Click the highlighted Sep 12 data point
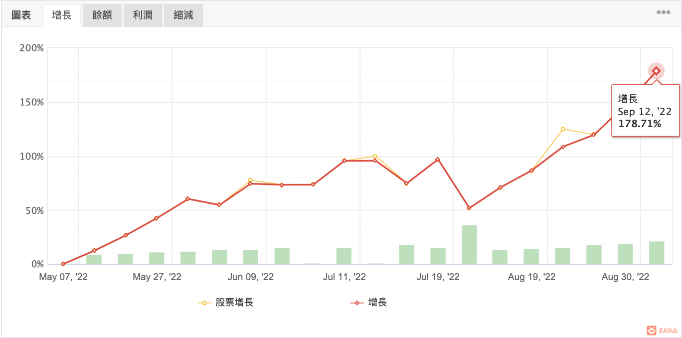Image resolution: width=682 pixels, height=338 pixels. 657,71
